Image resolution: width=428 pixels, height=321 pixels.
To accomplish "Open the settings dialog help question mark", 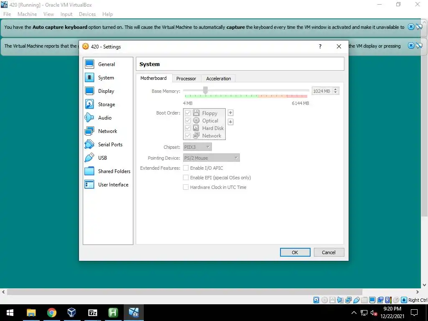I will [320, 46].
